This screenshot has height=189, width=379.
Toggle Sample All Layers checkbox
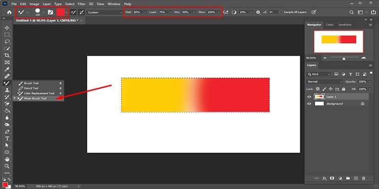281,12
